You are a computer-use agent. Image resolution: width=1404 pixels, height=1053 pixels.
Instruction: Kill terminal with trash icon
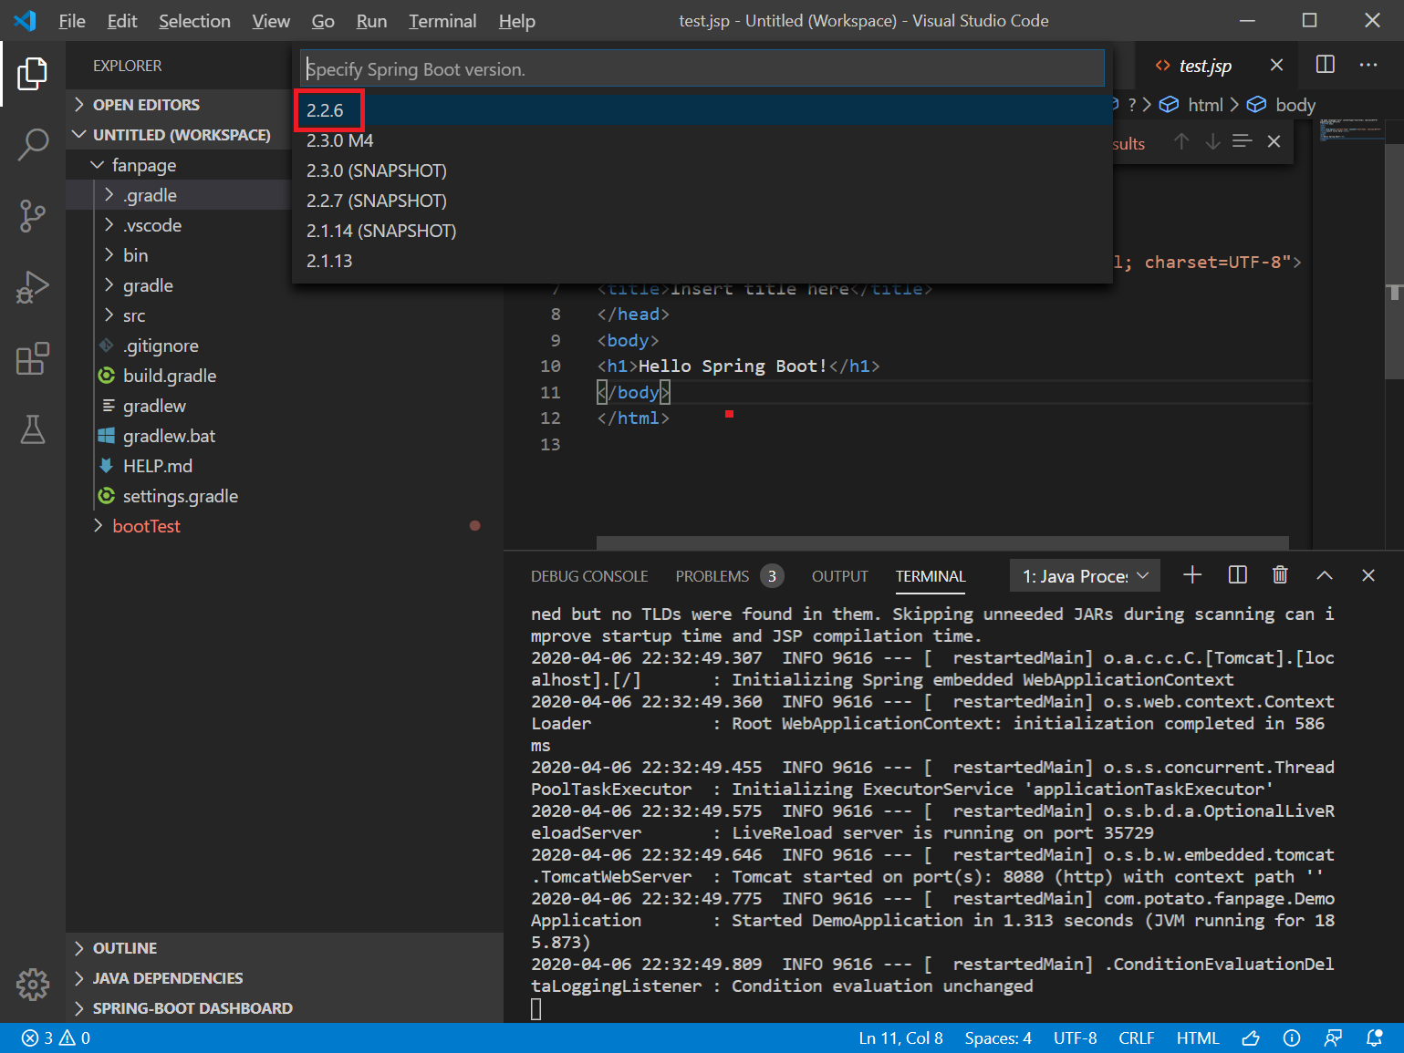point(1280,574)
